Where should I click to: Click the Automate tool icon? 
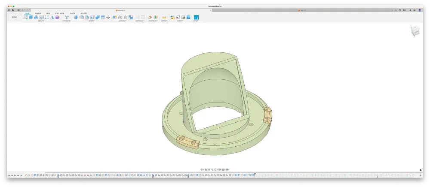pyautogui.click(x=67, y=17)
